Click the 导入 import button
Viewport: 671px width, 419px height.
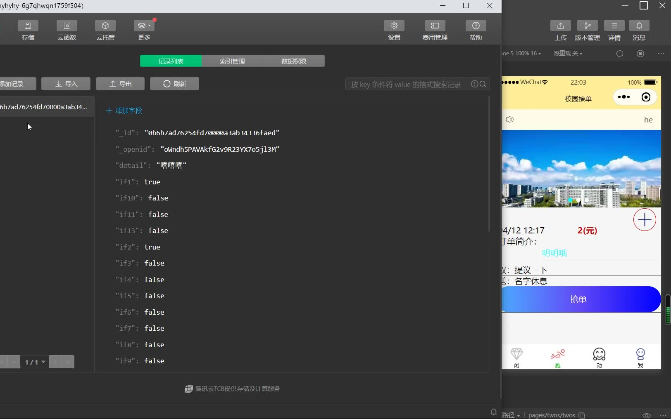66,84
